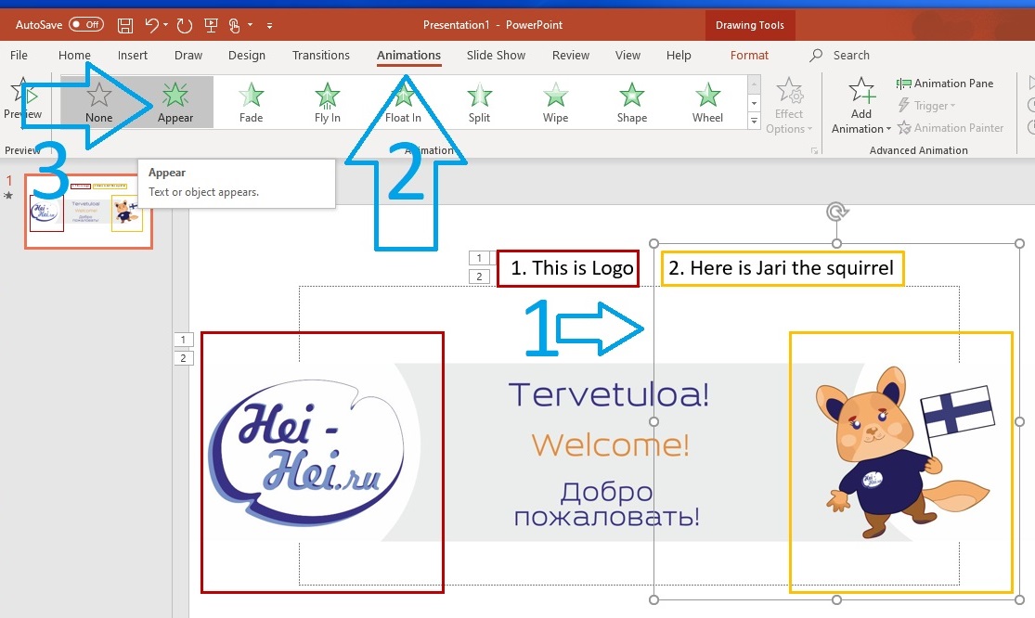Open the View tab
The width and height of the screenshot is (1035, 618).
pos(627,56)
